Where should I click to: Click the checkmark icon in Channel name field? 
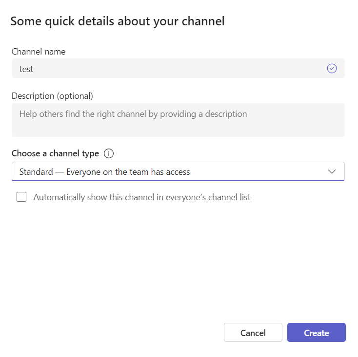[x=332, y=68]
